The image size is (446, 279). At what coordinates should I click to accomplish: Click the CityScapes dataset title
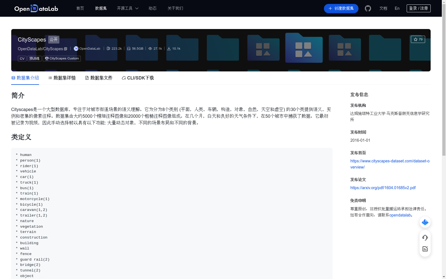click(32, 40)
